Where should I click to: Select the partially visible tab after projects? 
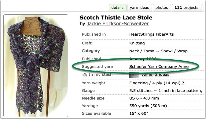coord(204,8)
